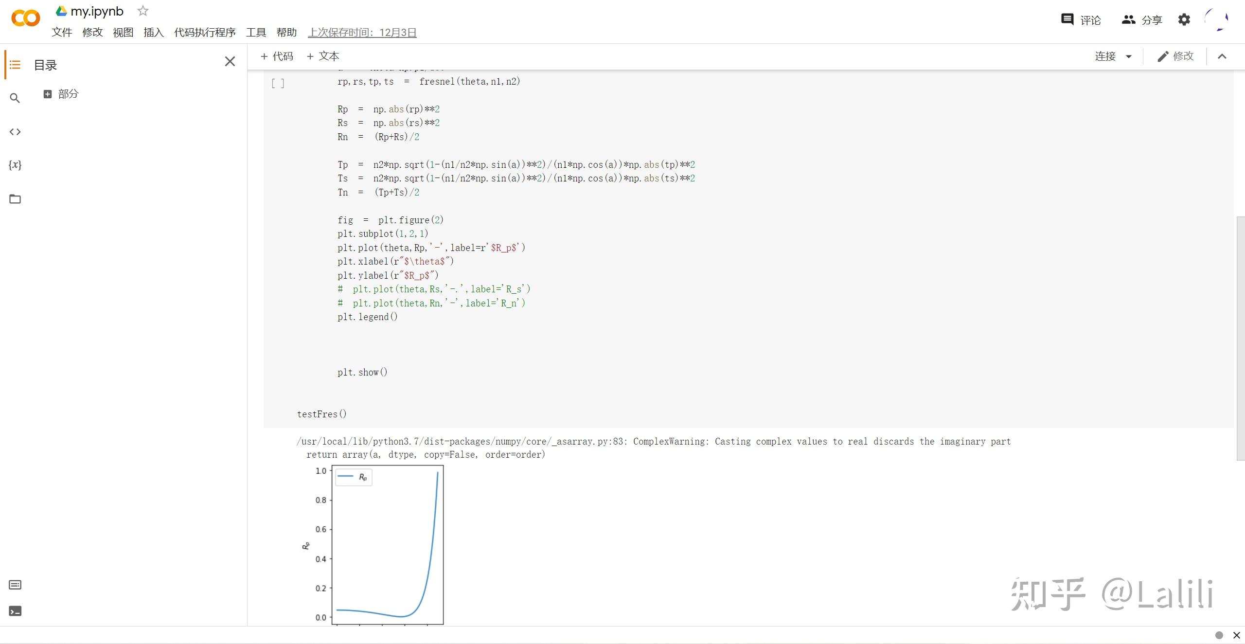This screenshot has width=1245, height=644.
Task: Open the terminal icon at bottom left
Action: (15, 611)
